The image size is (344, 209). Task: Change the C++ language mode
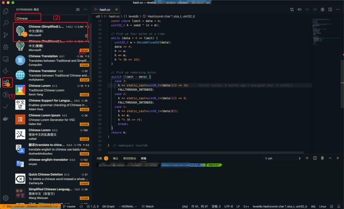tap(246, 206)
